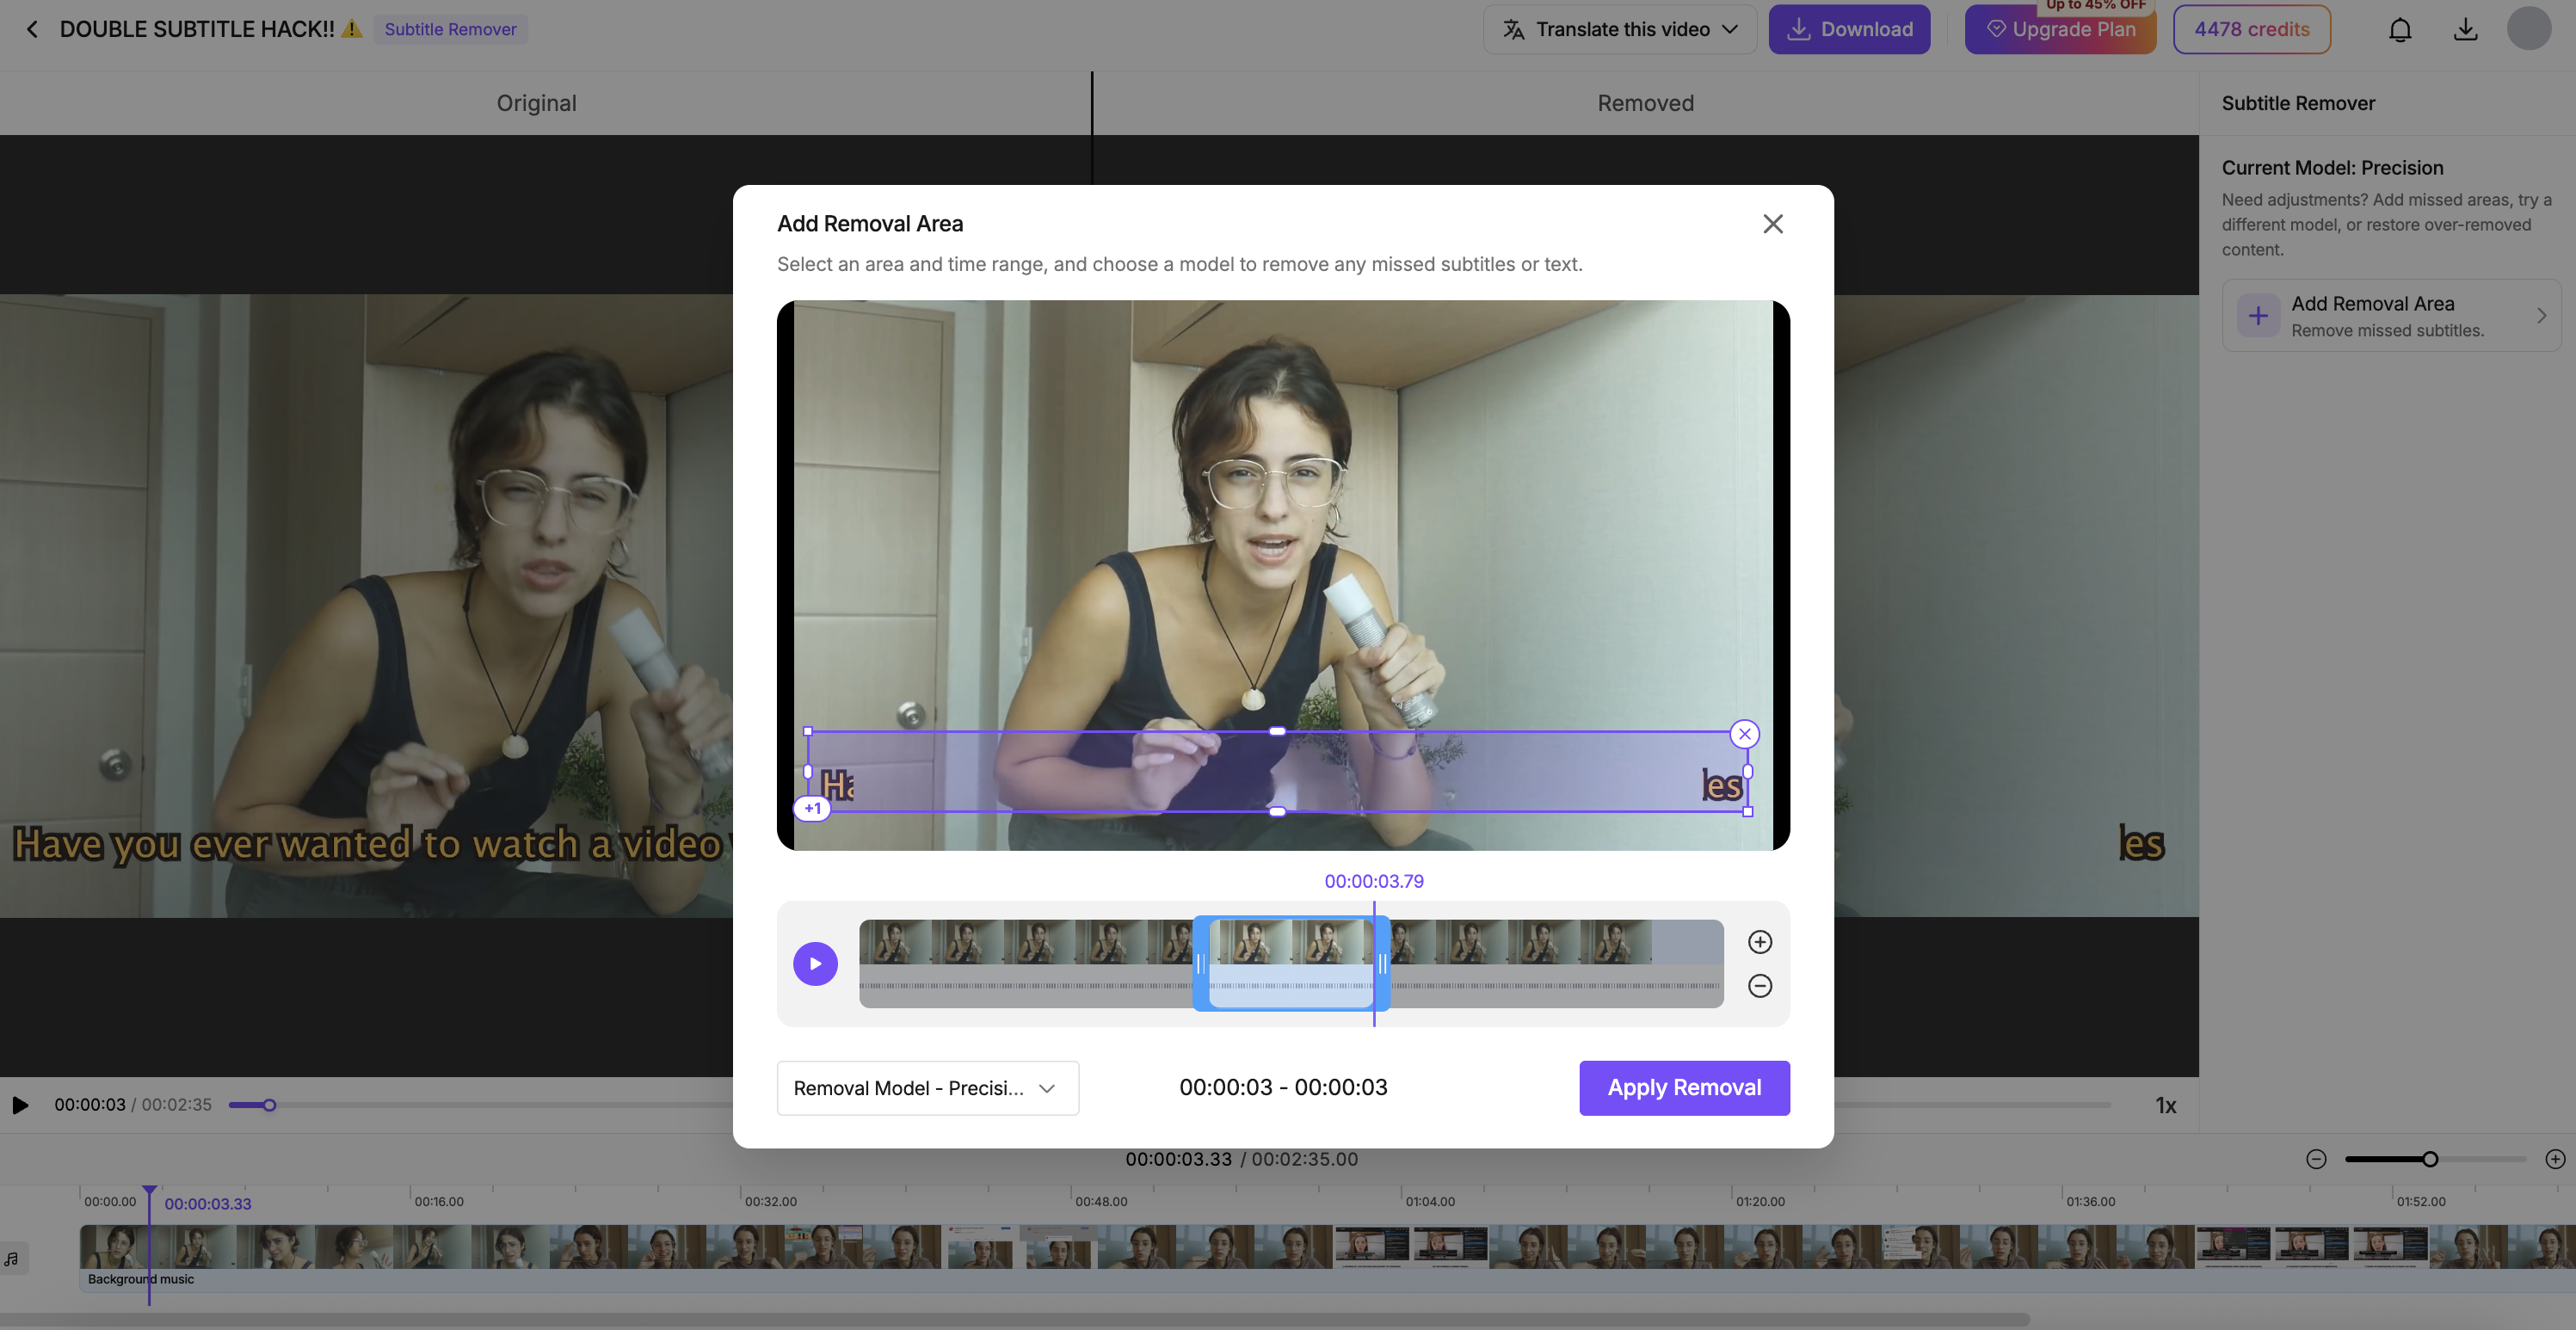Click the 00:00:03 - 00:00:03 time range
Screen dimensions: 2576x1330
(1283, 1087)
